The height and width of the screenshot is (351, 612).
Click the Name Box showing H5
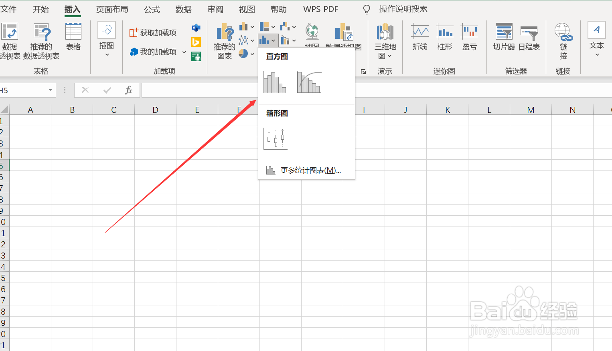tap(22, 90)
